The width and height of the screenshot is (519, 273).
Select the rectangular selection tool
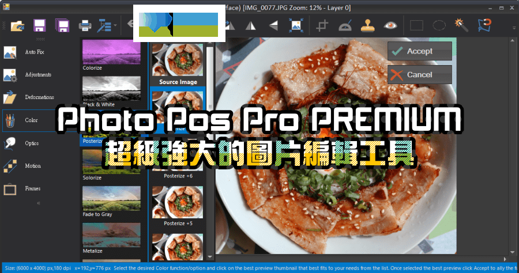coord(416,25)
